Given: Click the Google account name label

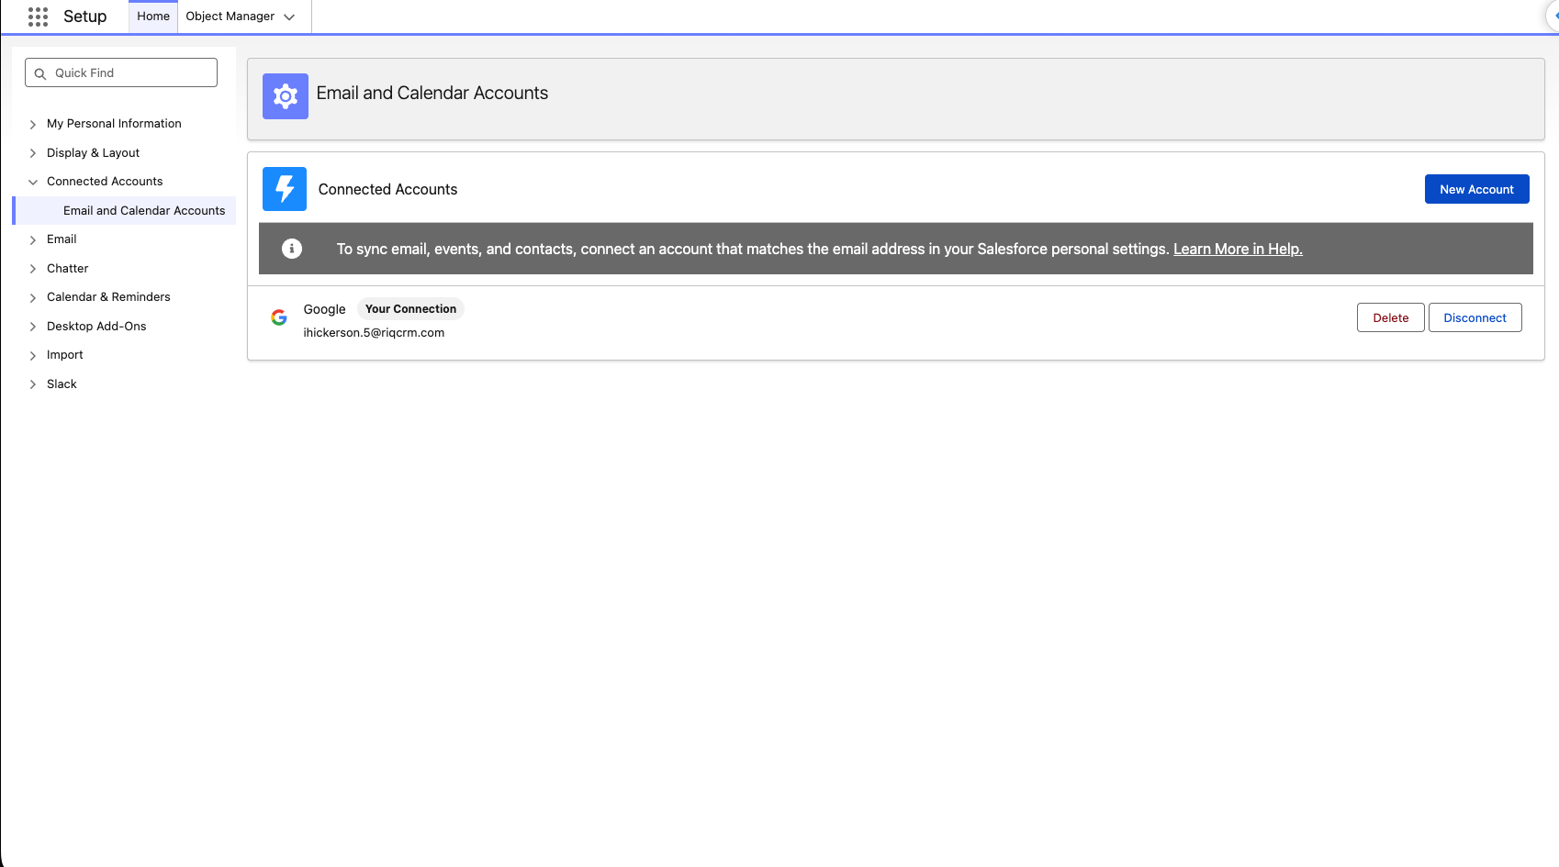Looking at the screenshot, I should 324,309.
